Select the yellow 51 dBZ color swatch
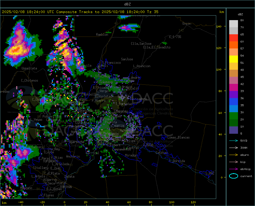This screenshot has height=206, width=255. point(233,59)
